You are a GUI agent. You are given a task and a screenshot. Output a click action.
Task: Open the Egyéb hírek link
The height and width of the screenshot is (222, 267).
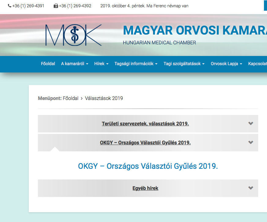pyautogui.click(x=145, y=188)
